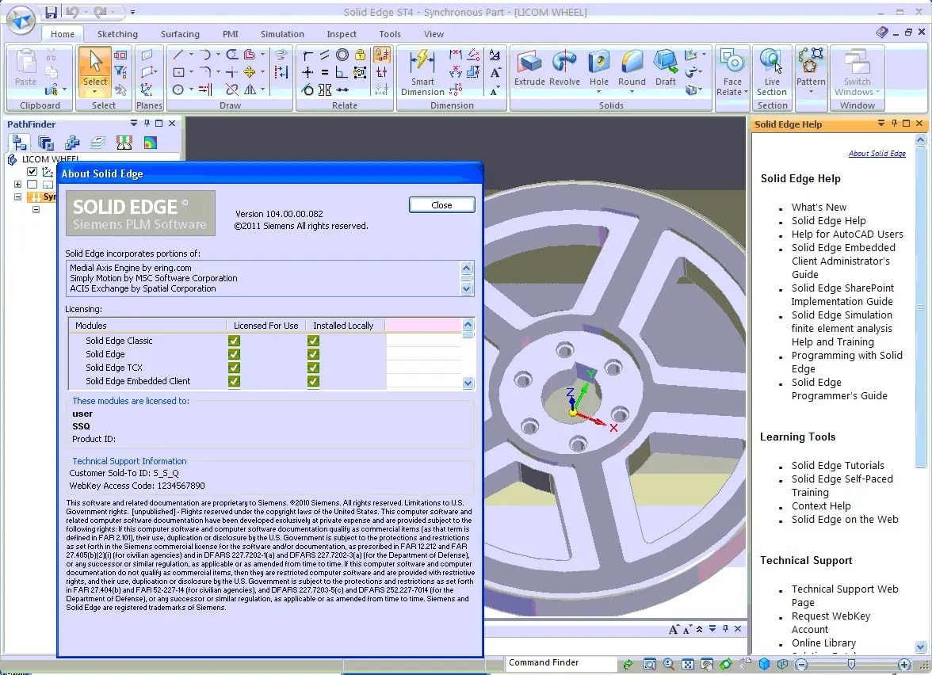The height and width of the screenshot is (675, 932).
Task: Switch to the Sketching ribbon tab
Action: coord(117,35)
